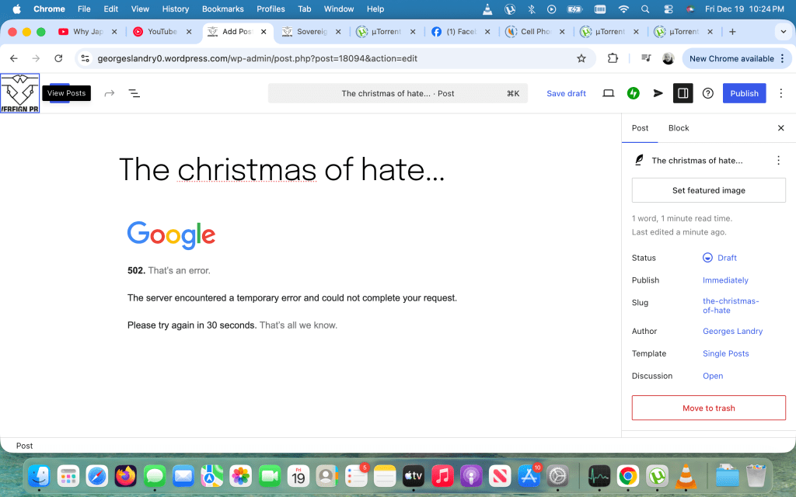Image resolution: width=796 pixels, height=497 pixels.
Task: Click the Set featured image button
Action: tap(708, 190)
